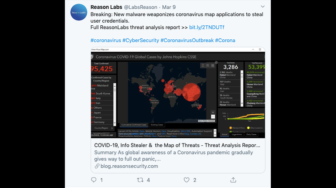Screen dimensions: 336x188
Task: Select South Korea in country list
Action: 102,93
